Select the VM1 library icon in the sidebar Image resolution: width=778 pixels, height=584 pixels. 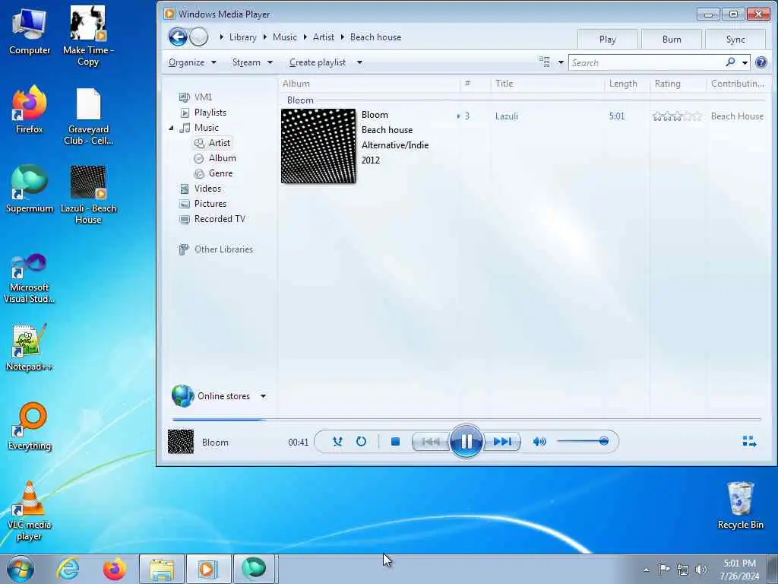pyautogui.click(x=184, y=97)
